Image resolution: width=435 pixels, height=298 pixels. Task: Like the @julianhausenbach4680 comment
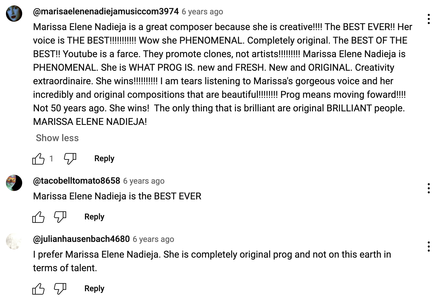click(x=38, y=289)
